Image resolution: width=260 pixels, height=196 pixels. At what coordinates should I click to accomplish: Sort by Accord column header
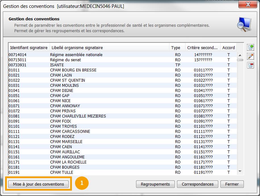pos(228,48)
